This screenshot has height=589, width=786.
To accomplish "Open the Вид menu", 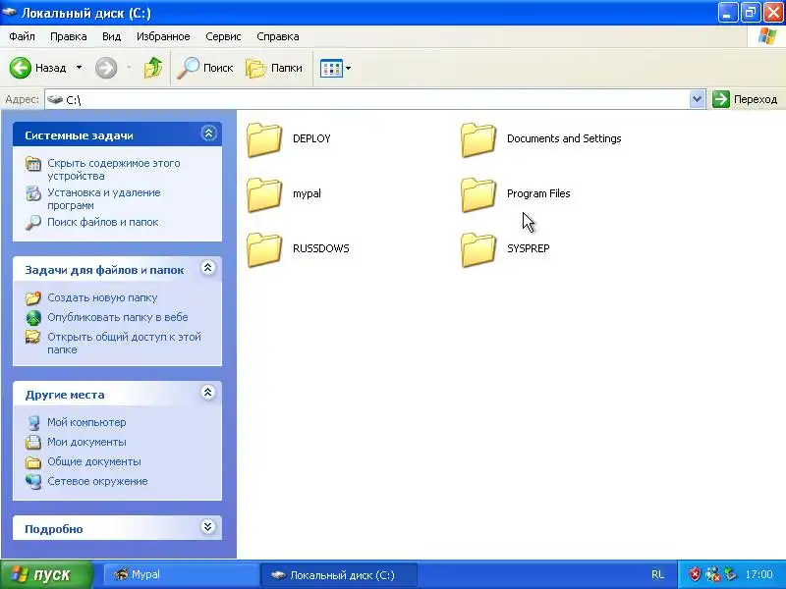I will pyautogui.click(x=111, y=36).
